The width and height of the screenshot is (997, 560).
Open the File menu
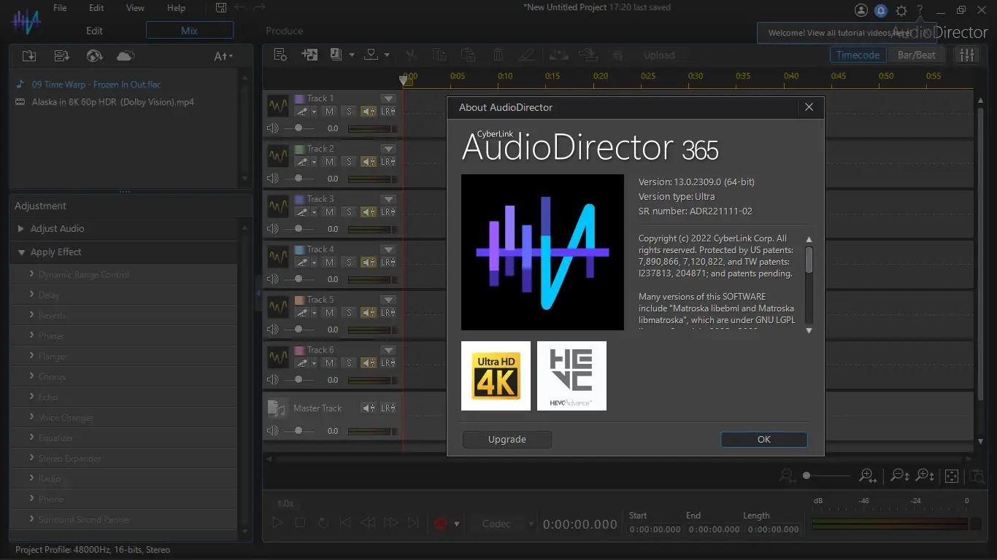tap(60, 8)
